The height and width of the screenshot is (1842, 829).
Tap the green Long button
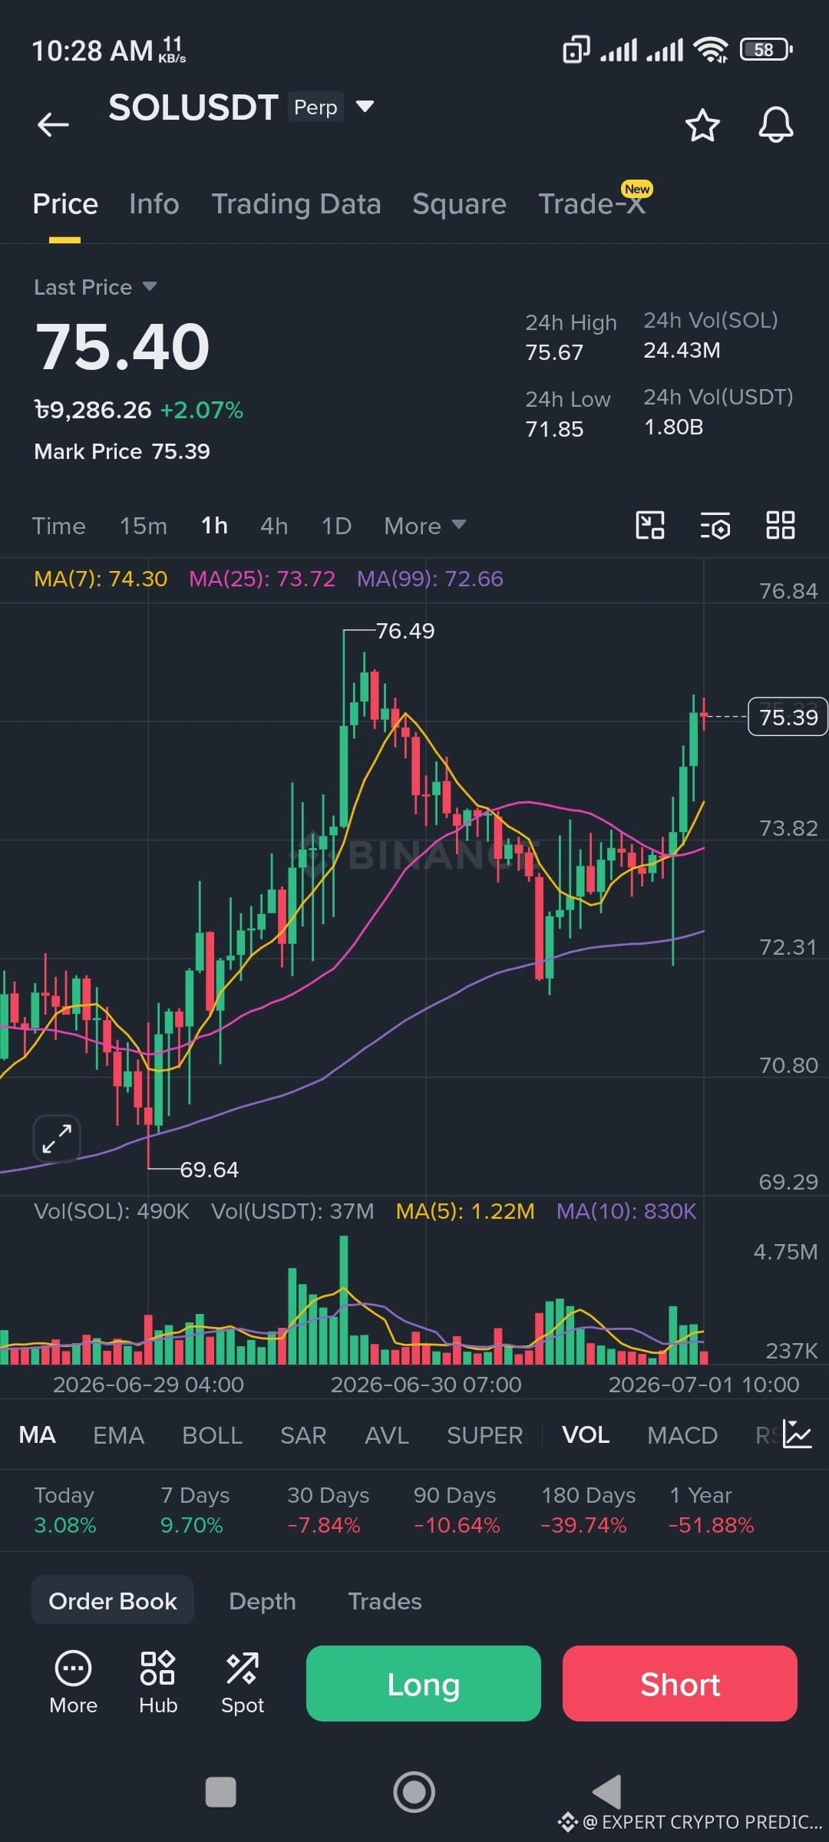point(424,1683)
